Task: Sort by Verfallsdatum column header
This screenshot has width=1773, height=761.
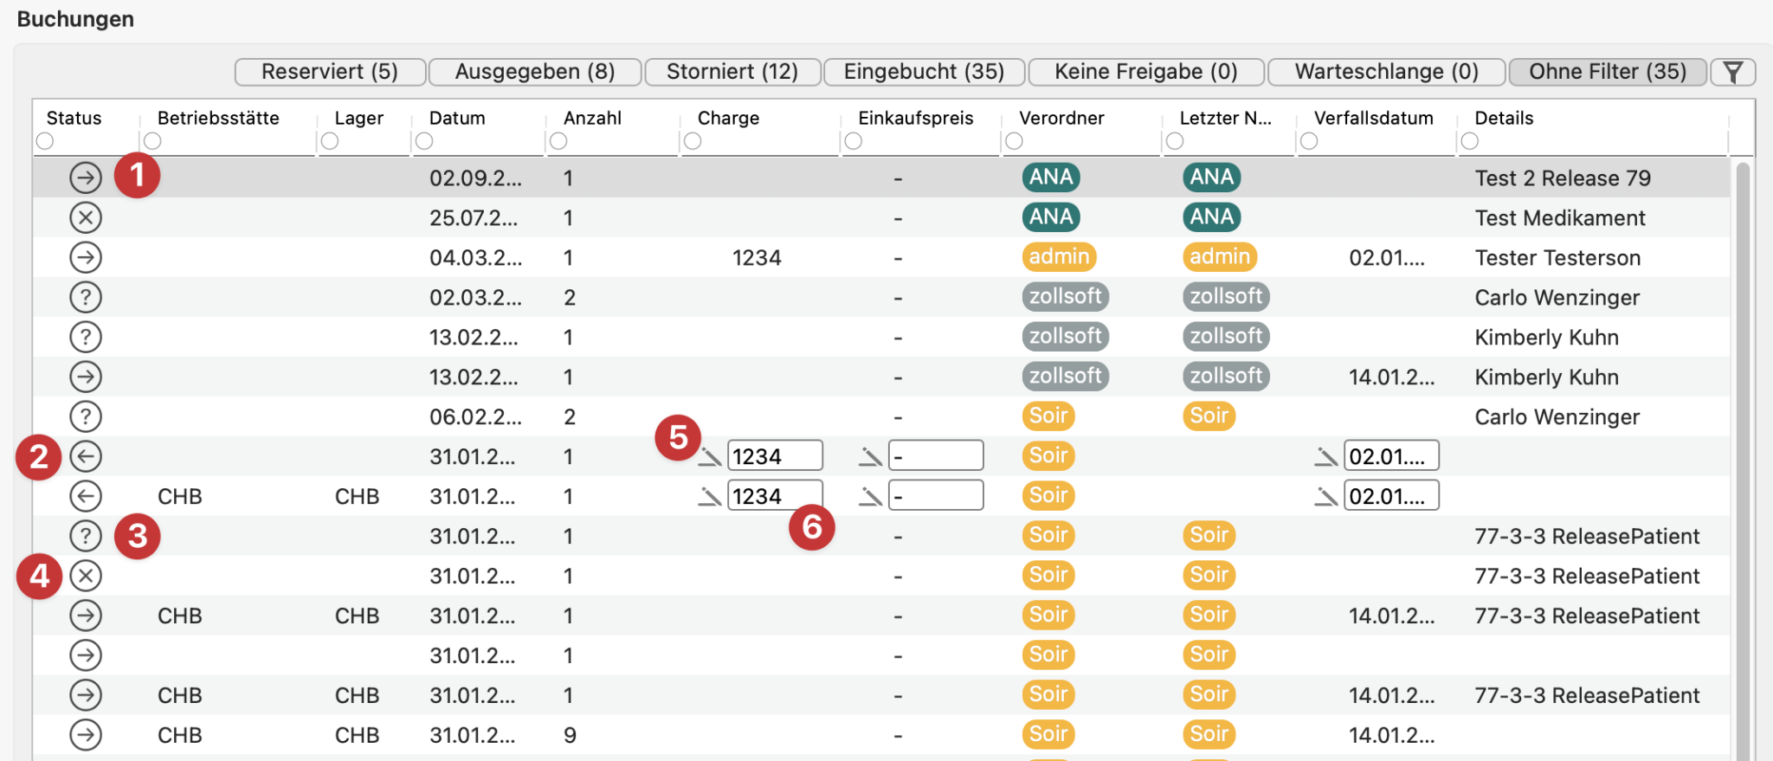Action: [x=1373, y=119]
